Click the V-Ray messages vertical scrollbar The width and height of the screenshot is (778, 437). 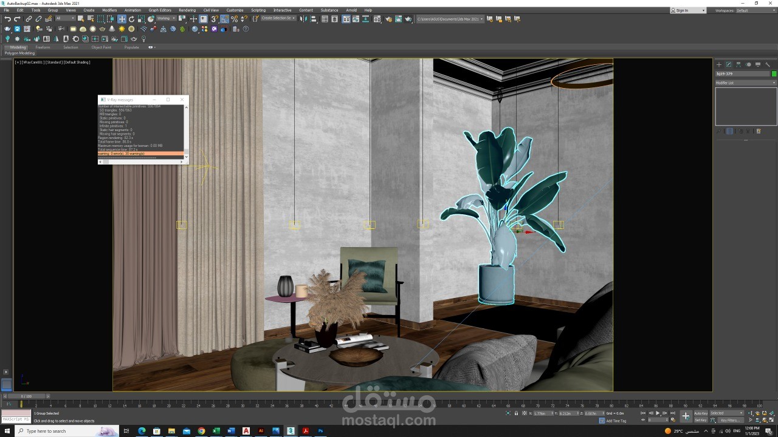coord(186,132)
